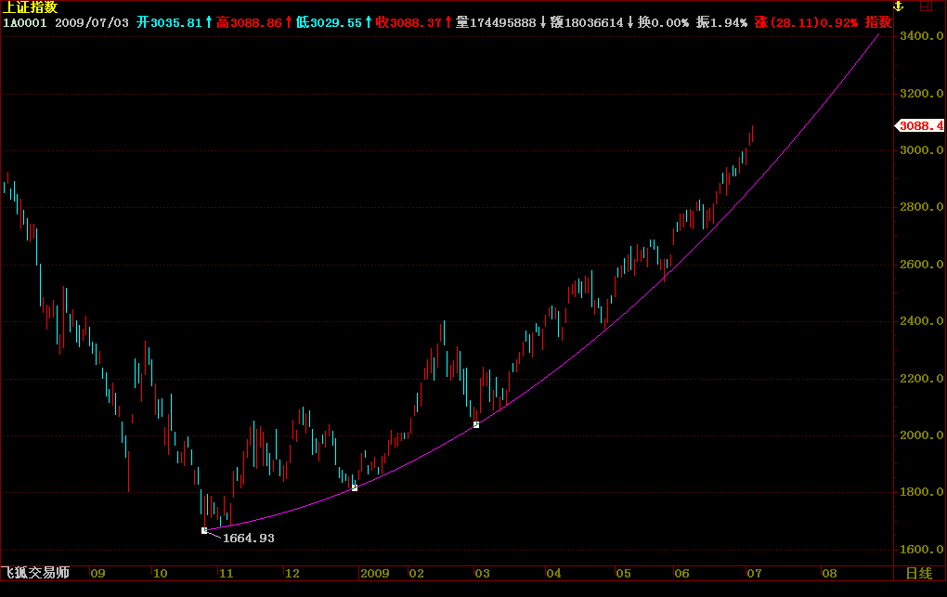The height and width of the screenshot is (597, 947).
Task: Select the curve anchor point at 1664.93 low
Action: (204, 530)
